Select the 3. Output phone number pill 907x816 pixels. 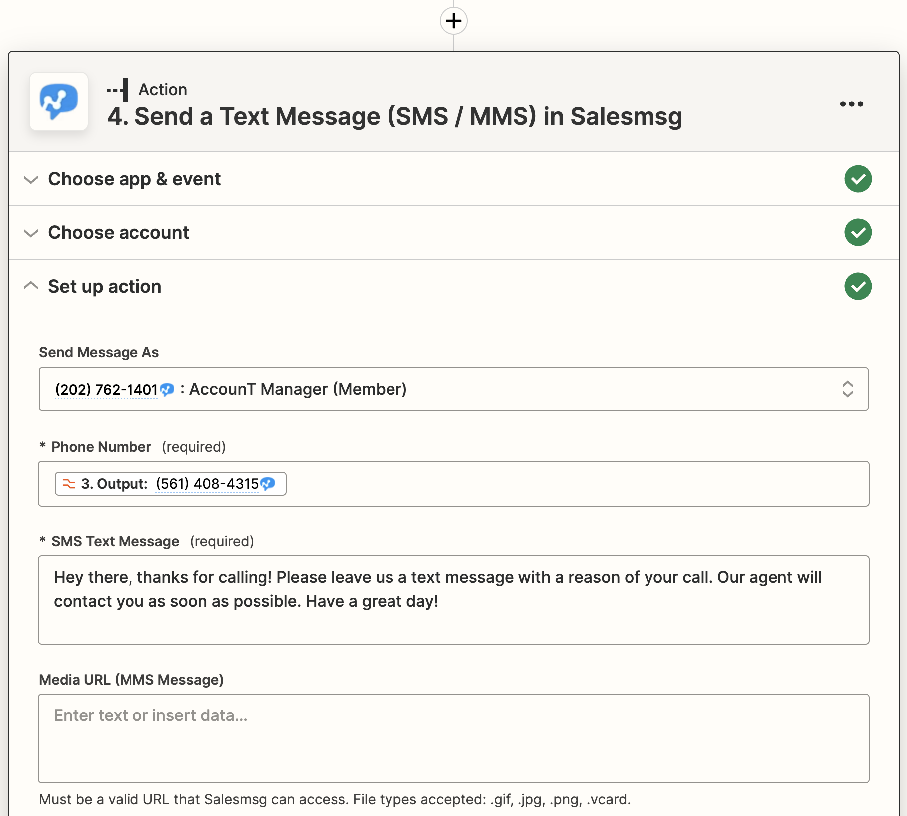point(170,484)
